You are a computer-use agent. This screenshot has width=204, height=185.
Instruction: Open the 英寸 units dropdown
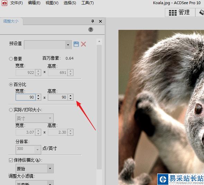35,118
